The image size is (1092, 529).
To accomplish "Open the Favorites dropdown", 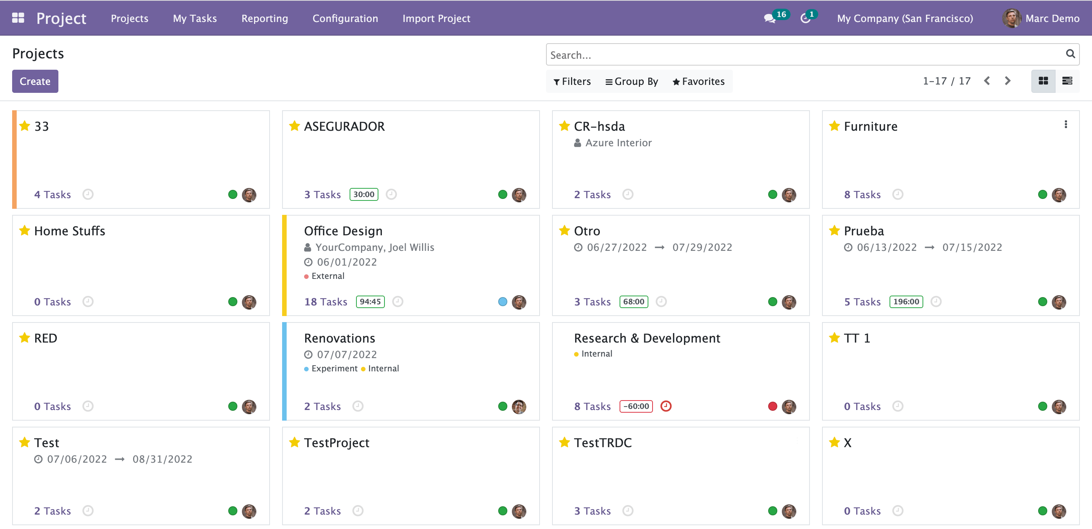I will [698, 81].
